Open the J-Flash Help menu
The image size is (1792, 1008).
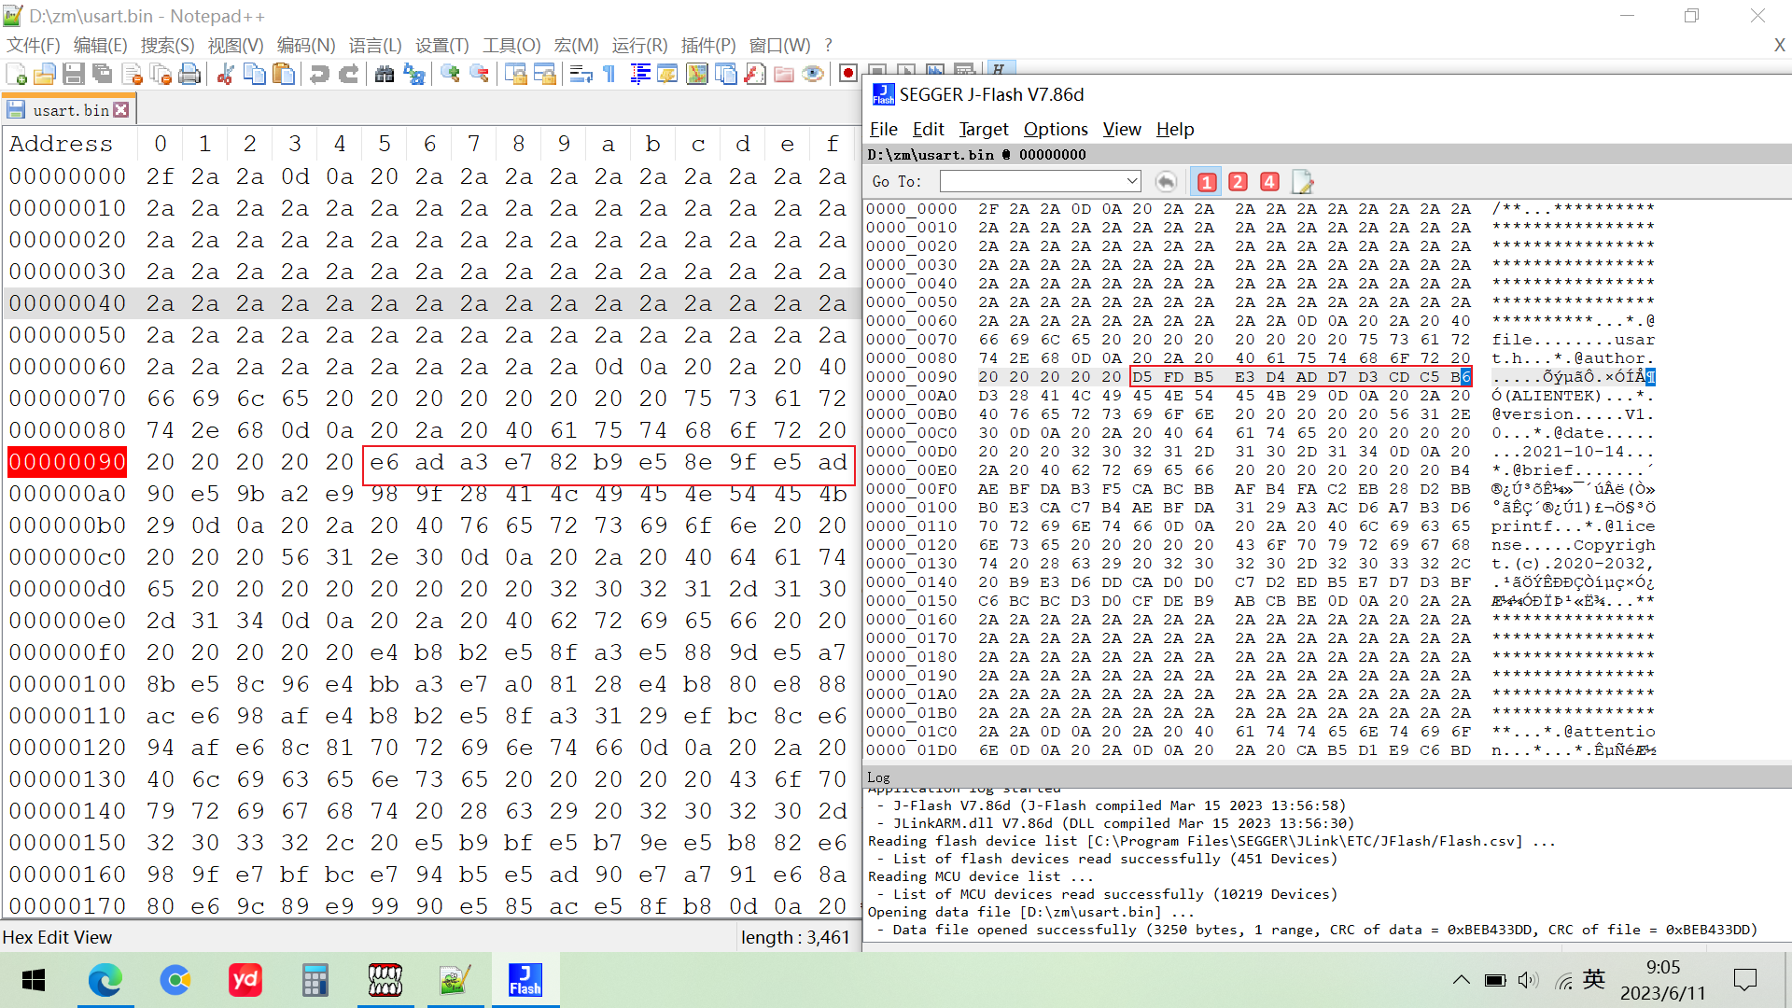(x=1175, y=130)
